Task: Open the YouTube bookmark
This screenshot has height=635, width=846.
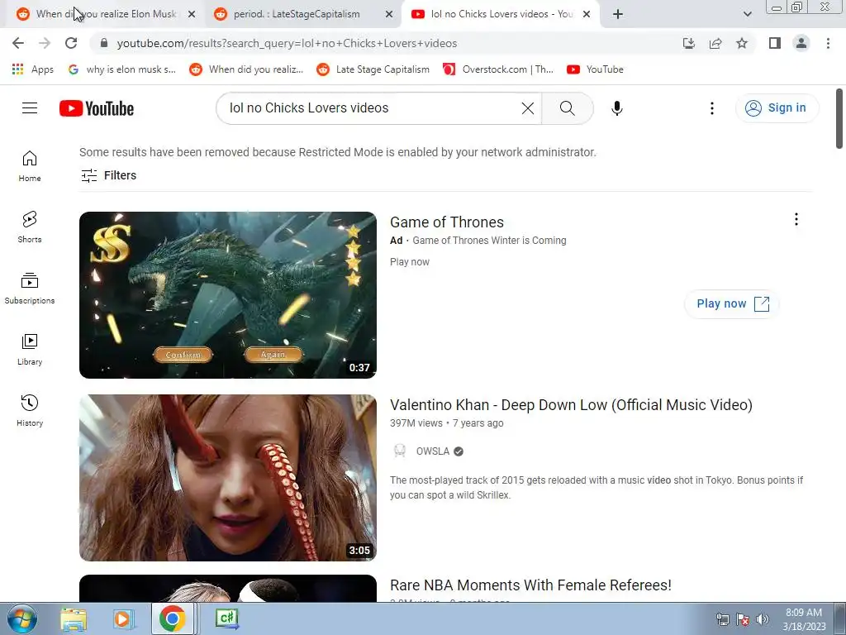Action: coord(595,69)
